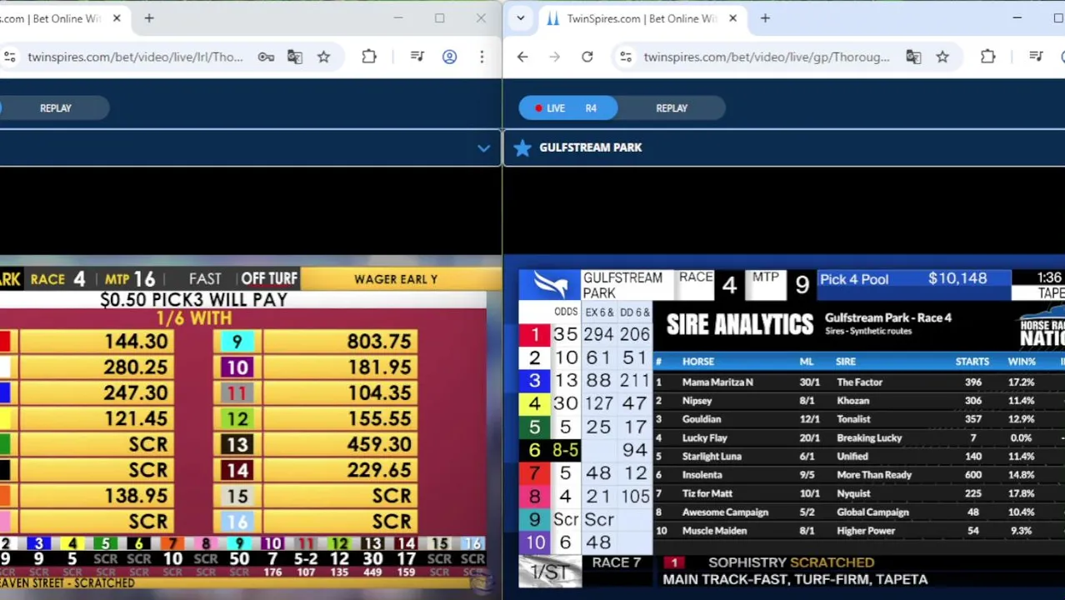Click OFF TURF indicator in left video
The height and width of the screenshot is (600, 1065).
pos(268,279)
